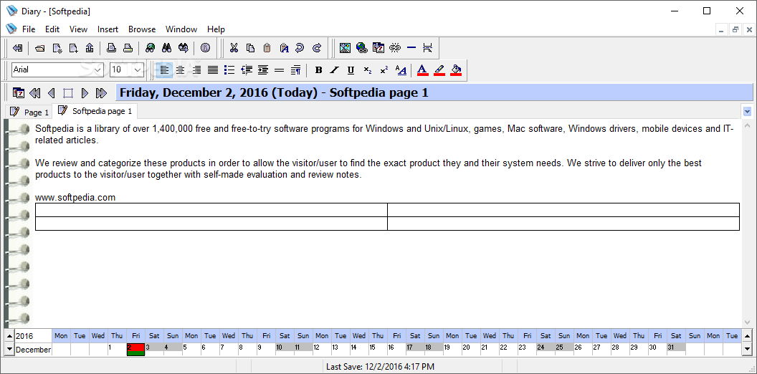Toggle bullet list formatting

(229, 70)
